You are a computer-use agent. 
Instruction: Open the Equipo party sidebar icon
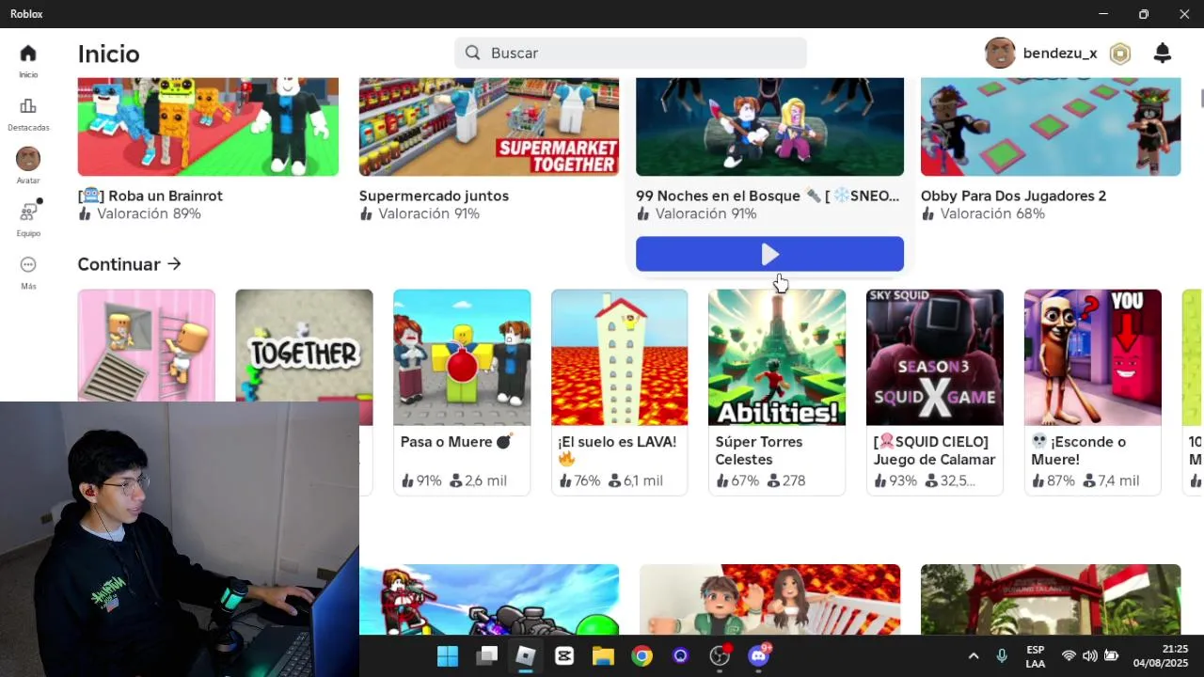pos(28,212)
